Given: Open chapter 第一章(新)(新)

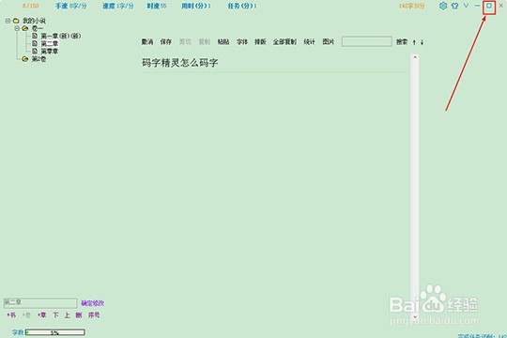Looking at the screenshot, I should tap(61, 36).
